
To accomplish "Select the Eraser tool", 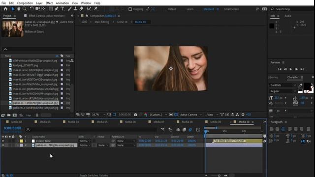I will [x=81, y=9].
